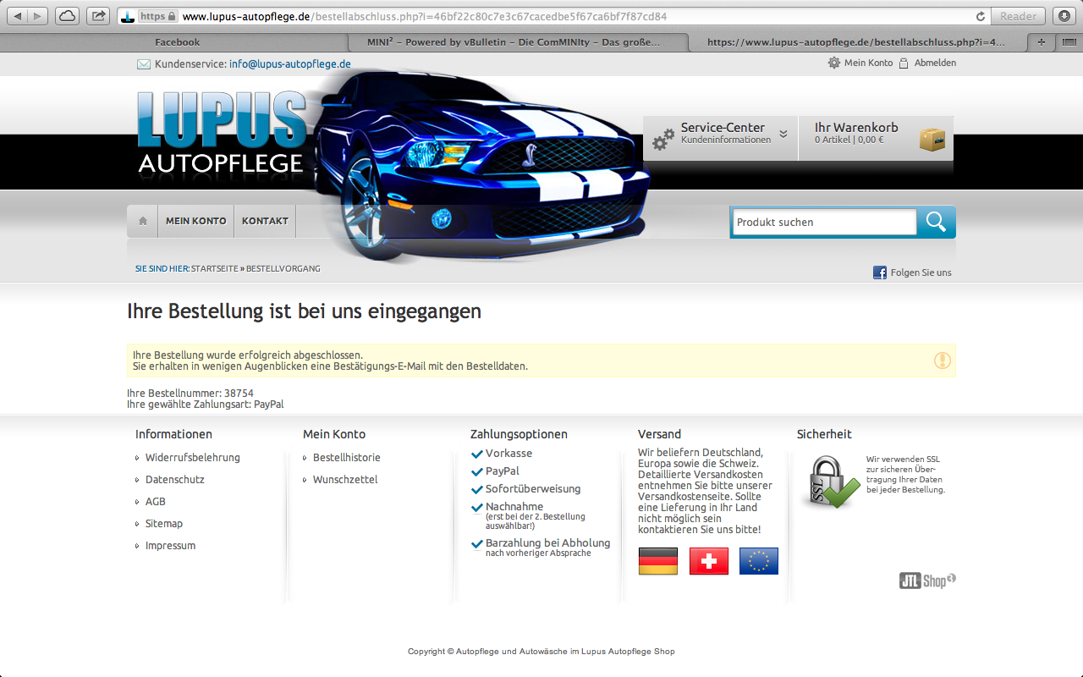Click BESTELLVORGANG in the breadcrumb
Viewport: 1083px width, 677px height.
pyautogui.click(x=283, y=269)
